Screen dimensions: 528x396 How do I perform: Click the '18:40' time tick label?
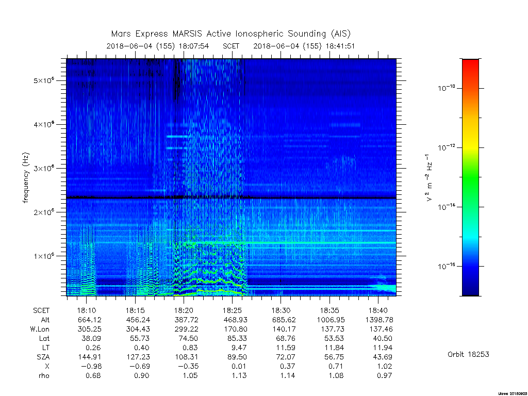(x=378, y=310)
